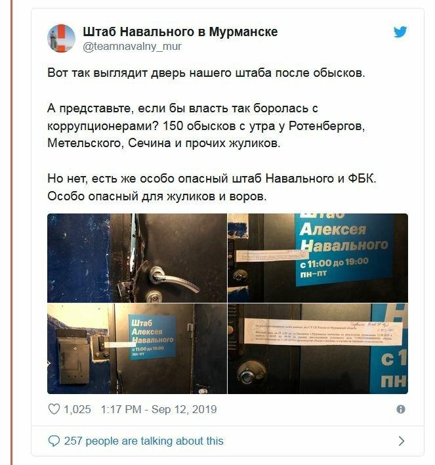Open the @teamnavalny_mur handle link
The image size is (435, 465).
[132, 46]
